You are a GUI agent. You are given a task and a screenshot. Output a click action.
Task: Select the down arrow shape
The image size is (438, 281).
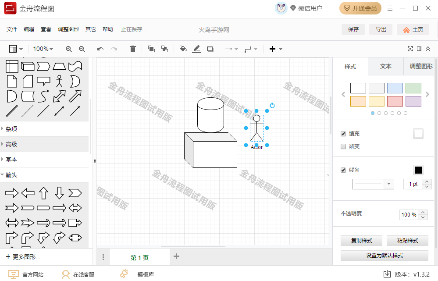pos(59,193)
